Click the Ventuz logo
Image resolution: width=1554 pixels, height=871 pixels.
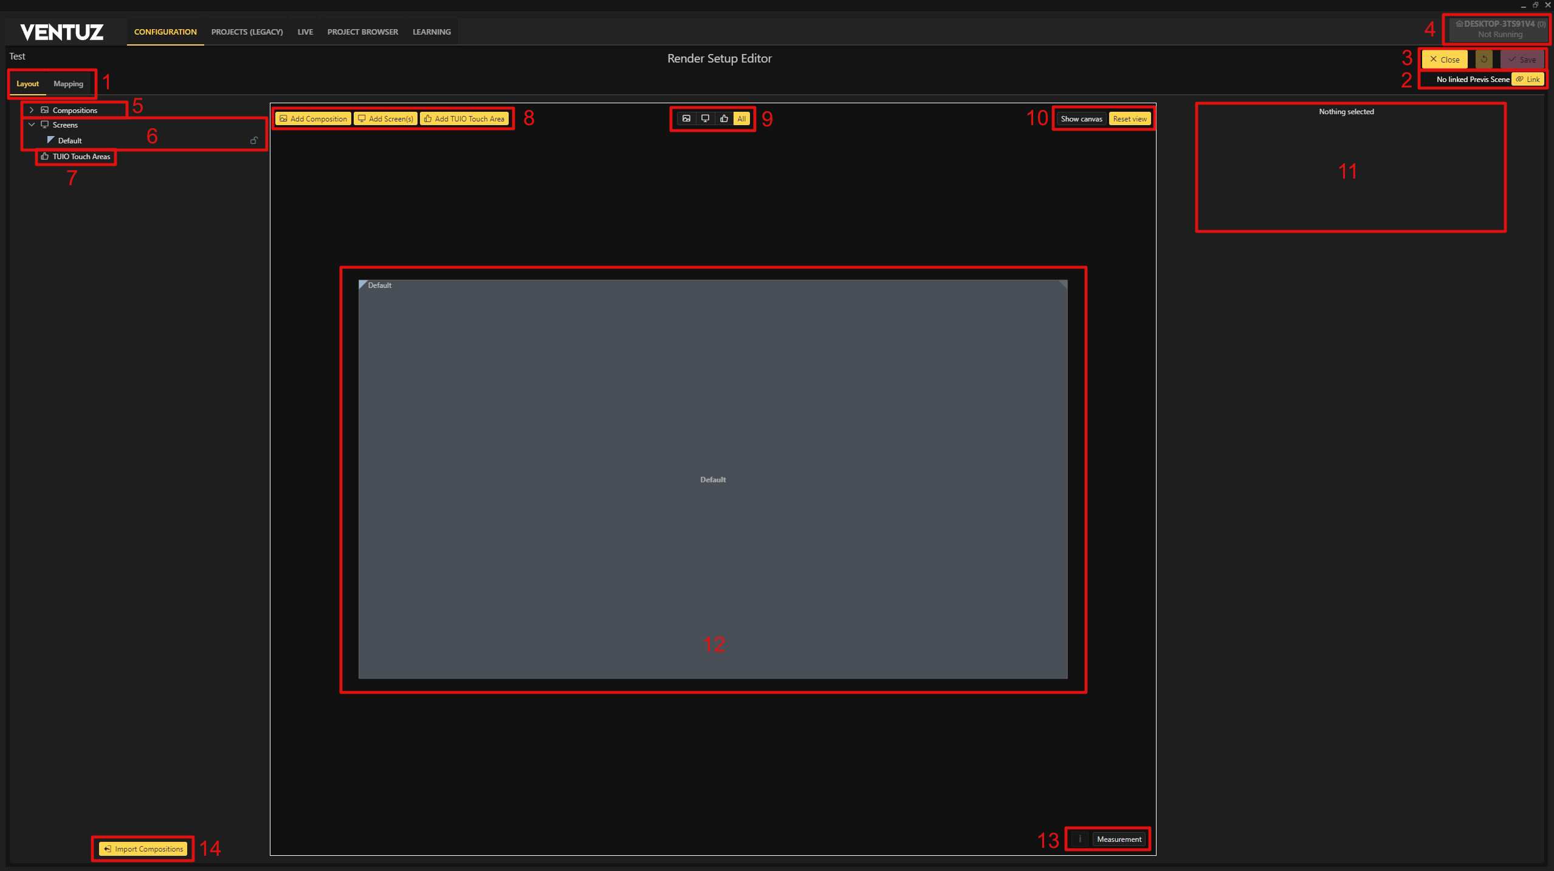click(x=62, y=32)
